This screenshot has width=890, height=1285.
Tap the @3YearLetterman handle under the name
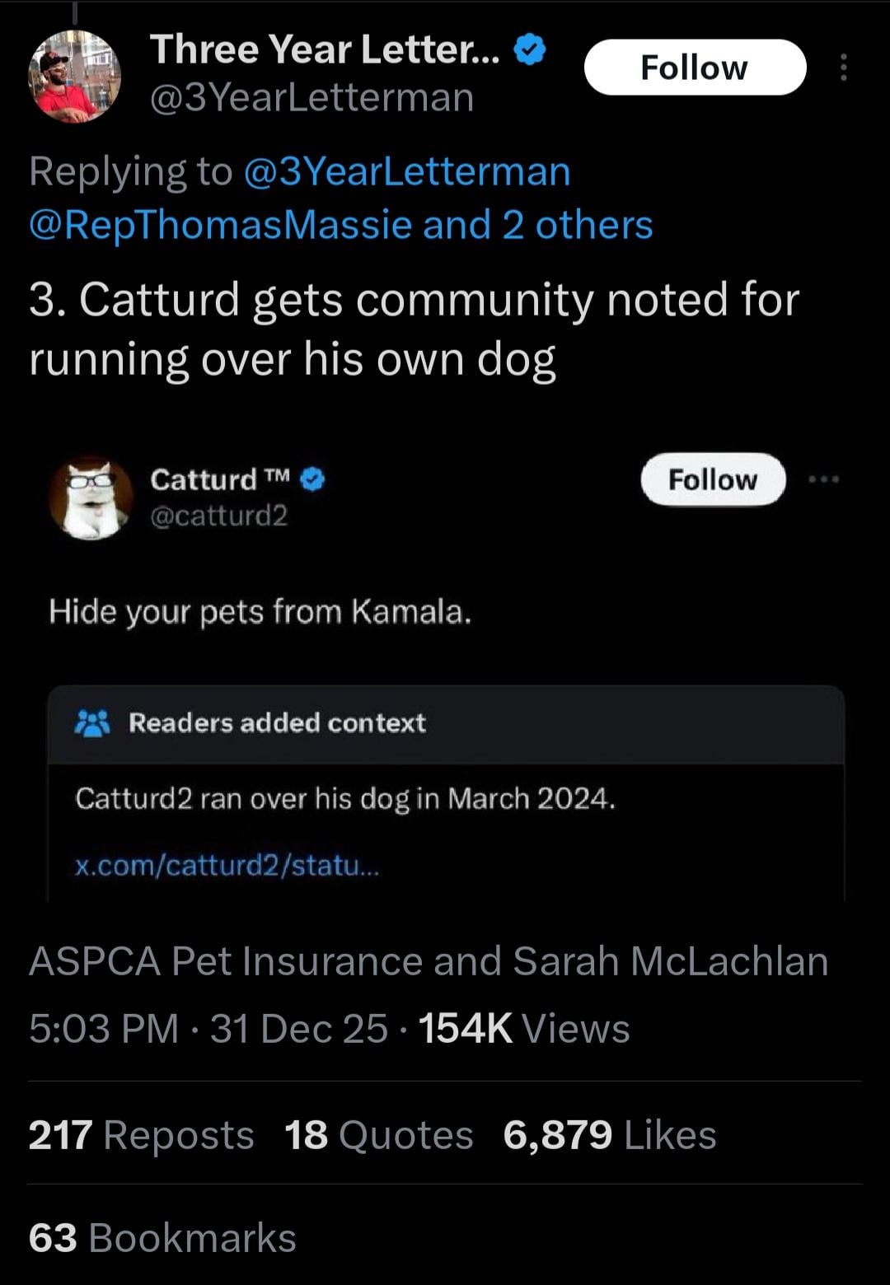311,98
